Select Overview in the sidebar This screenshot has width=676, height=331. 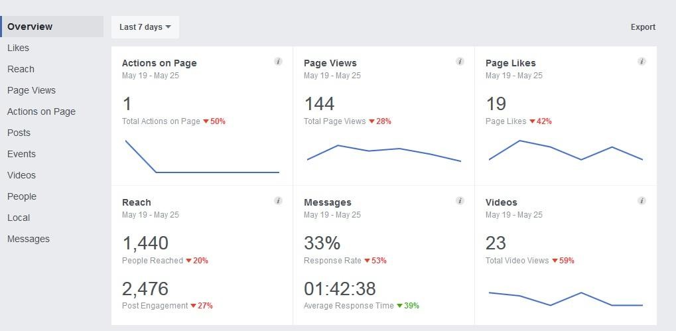[x=30, y=27]
